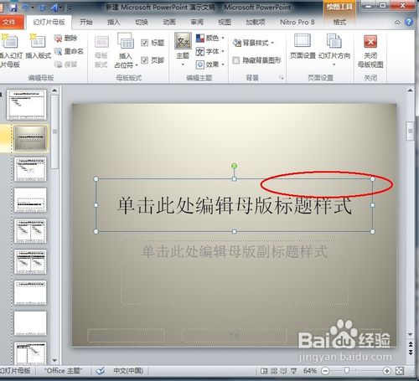
Task: Click the 64% zoom level button
Action: tap(309, 371)
